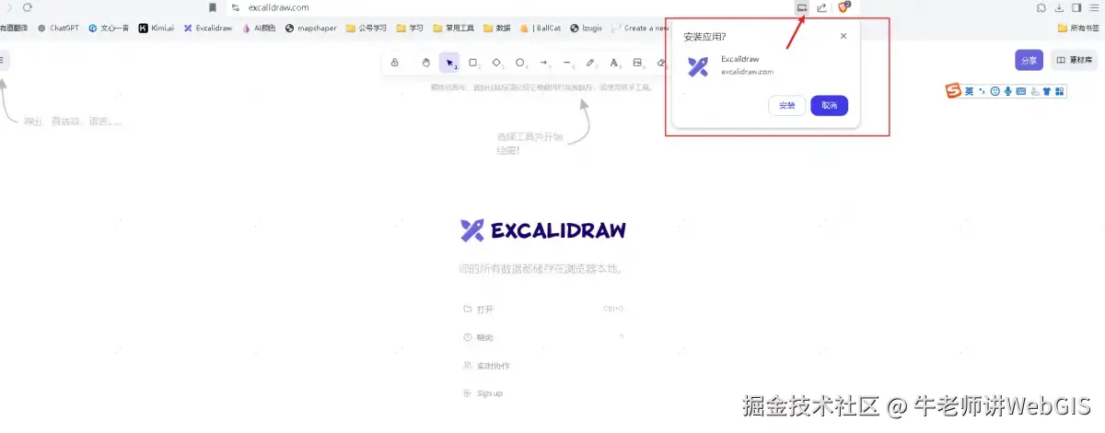Select the Hand pan tool

(425, 63)
